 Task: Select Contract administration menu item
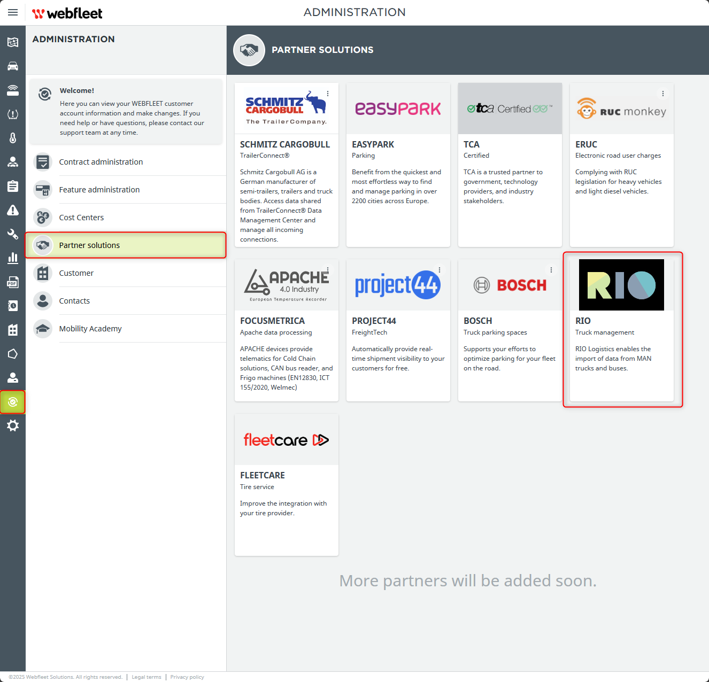click(x=126, y=162)
